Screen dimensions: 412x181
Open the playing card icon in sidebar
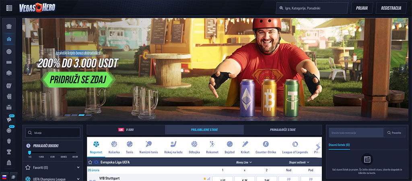coord(9,97)
